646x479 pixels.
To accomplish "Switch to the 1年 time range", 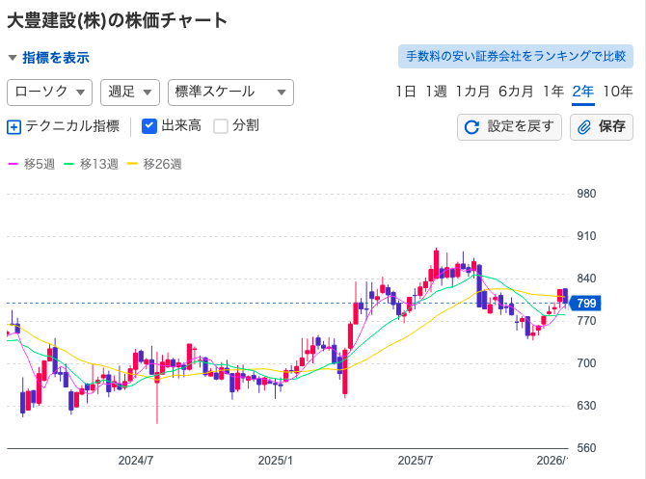I will pyautogui.click(x=552, y=92).
